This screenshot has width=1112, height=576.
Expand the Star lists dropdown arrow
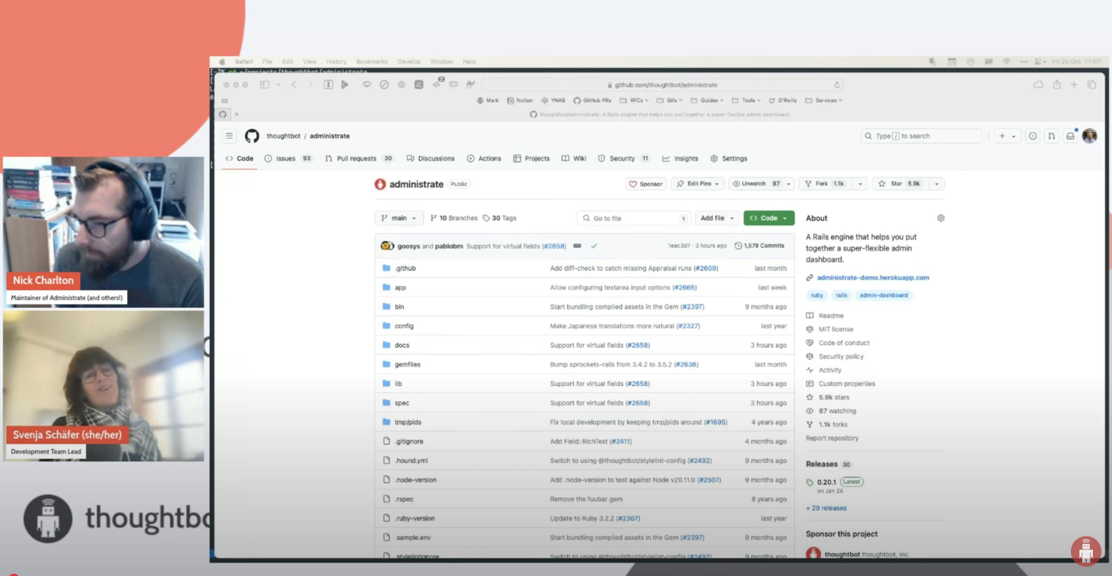tap(936, 184)
